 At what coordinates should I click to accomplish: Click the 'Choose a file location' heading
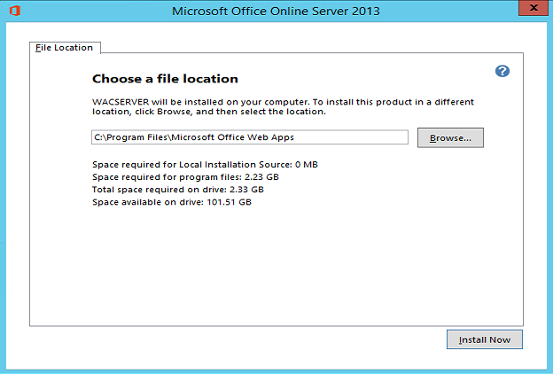[165, 79]
